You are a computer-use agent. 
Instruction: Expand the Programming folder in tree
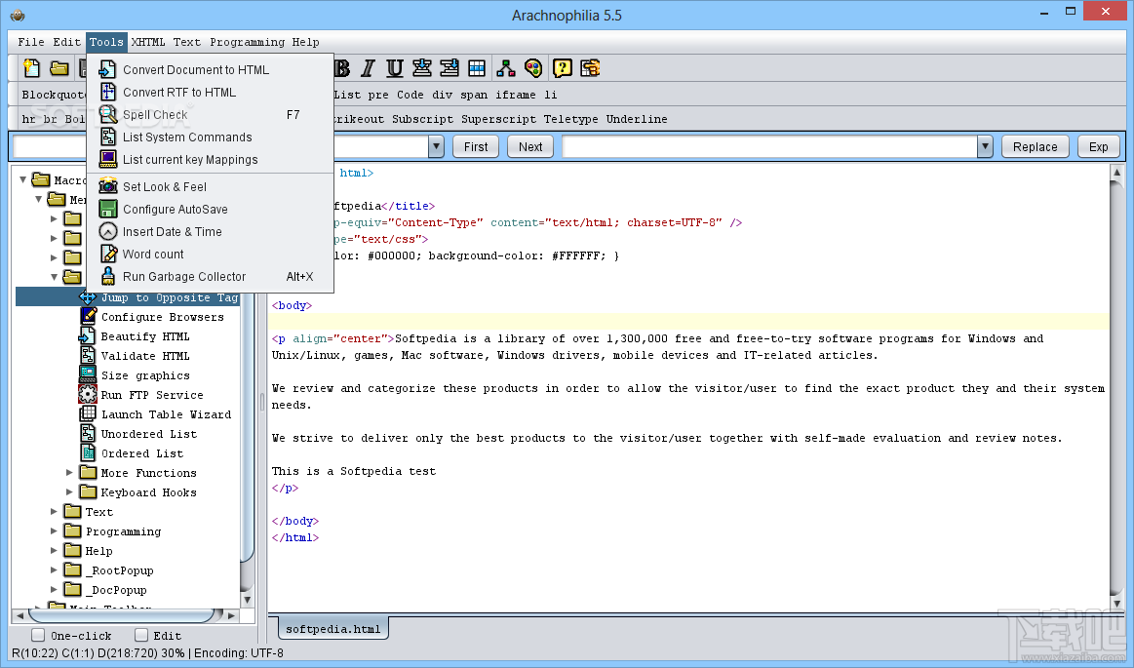point(55,531)
